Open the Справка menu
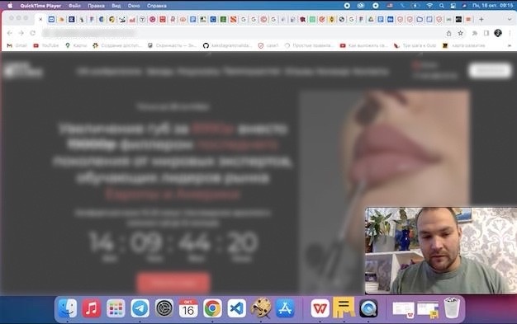This screenshot has height=324, width=517. coord(157,6)
